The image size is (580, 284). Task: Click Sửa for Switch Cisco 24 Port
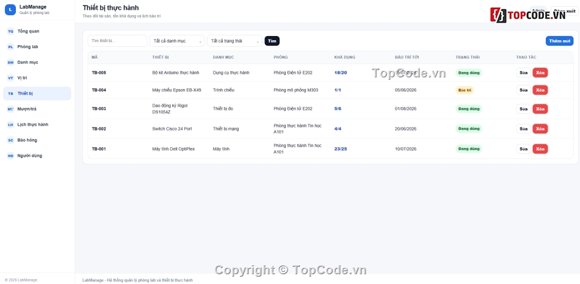click(523, 129)
